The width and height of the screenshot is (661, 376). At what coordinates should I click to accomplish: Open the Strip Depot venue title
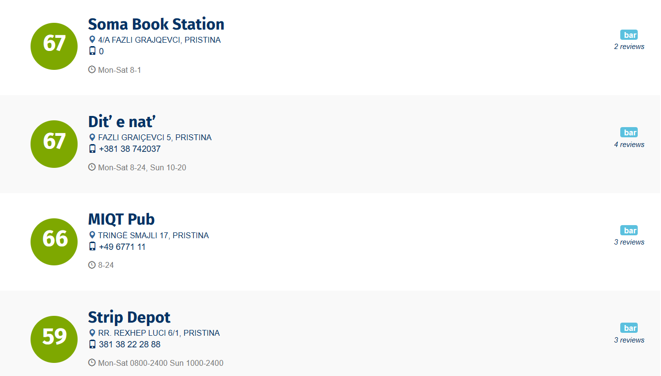[129, 317]
